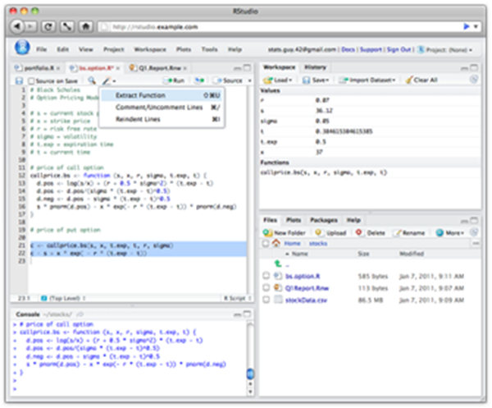Click the Upload button in Files pane
The image size is (492, 408).
pos(331,233)
